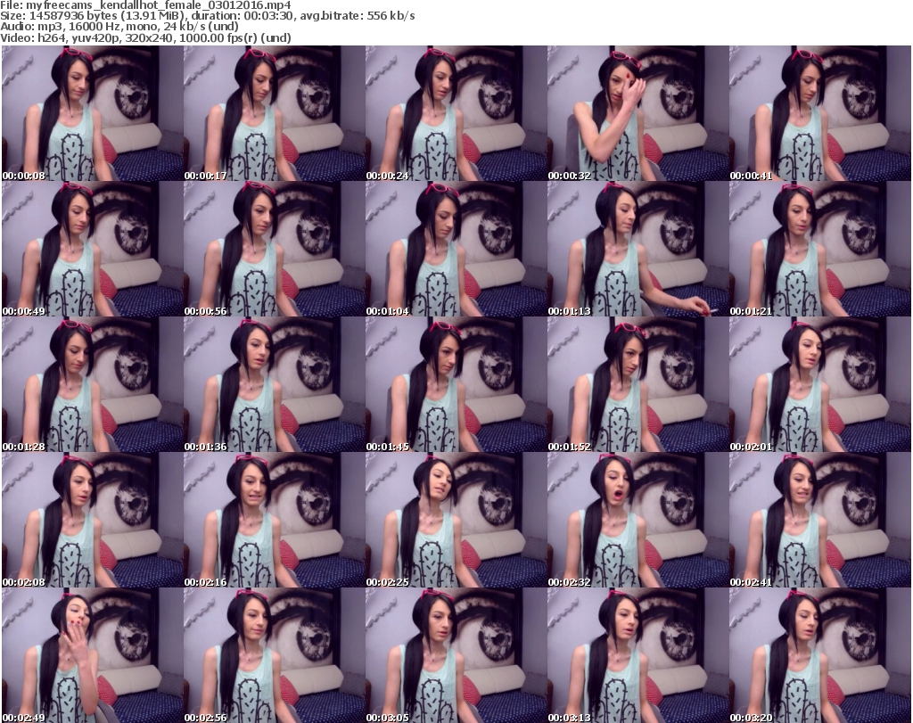Select the thumbnail stamped 00:01:28

tap(92, 384)
